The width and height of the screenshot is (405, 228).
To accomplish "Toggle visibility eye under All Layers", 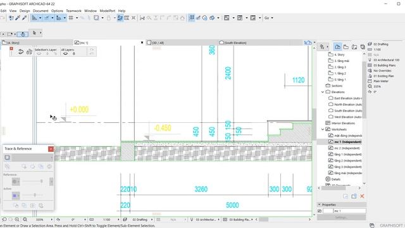I will 66,53.
